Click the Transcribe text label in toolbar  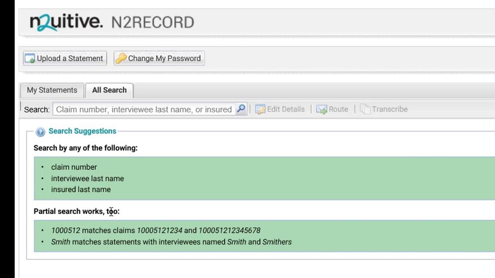pyautogui.click(x=389, y=109)
